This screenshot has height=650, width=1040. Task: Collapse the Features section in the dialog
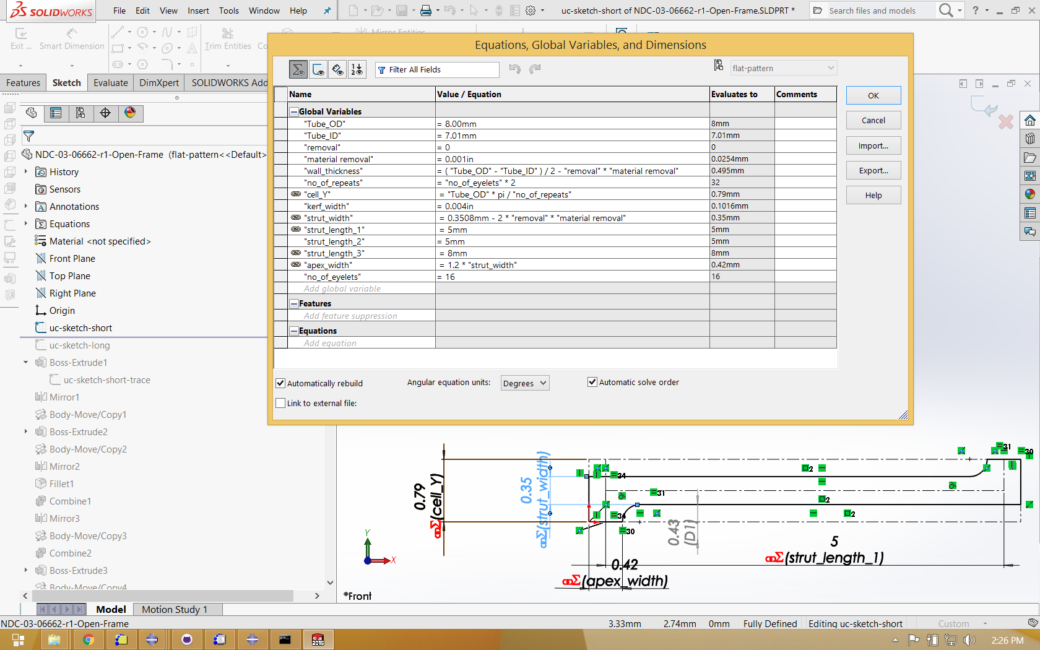(294, 303)
